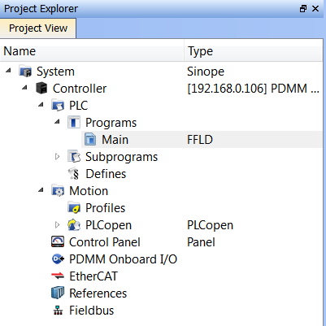Collapse the System tree node
The image size is (326, 326).
[8, 71]
